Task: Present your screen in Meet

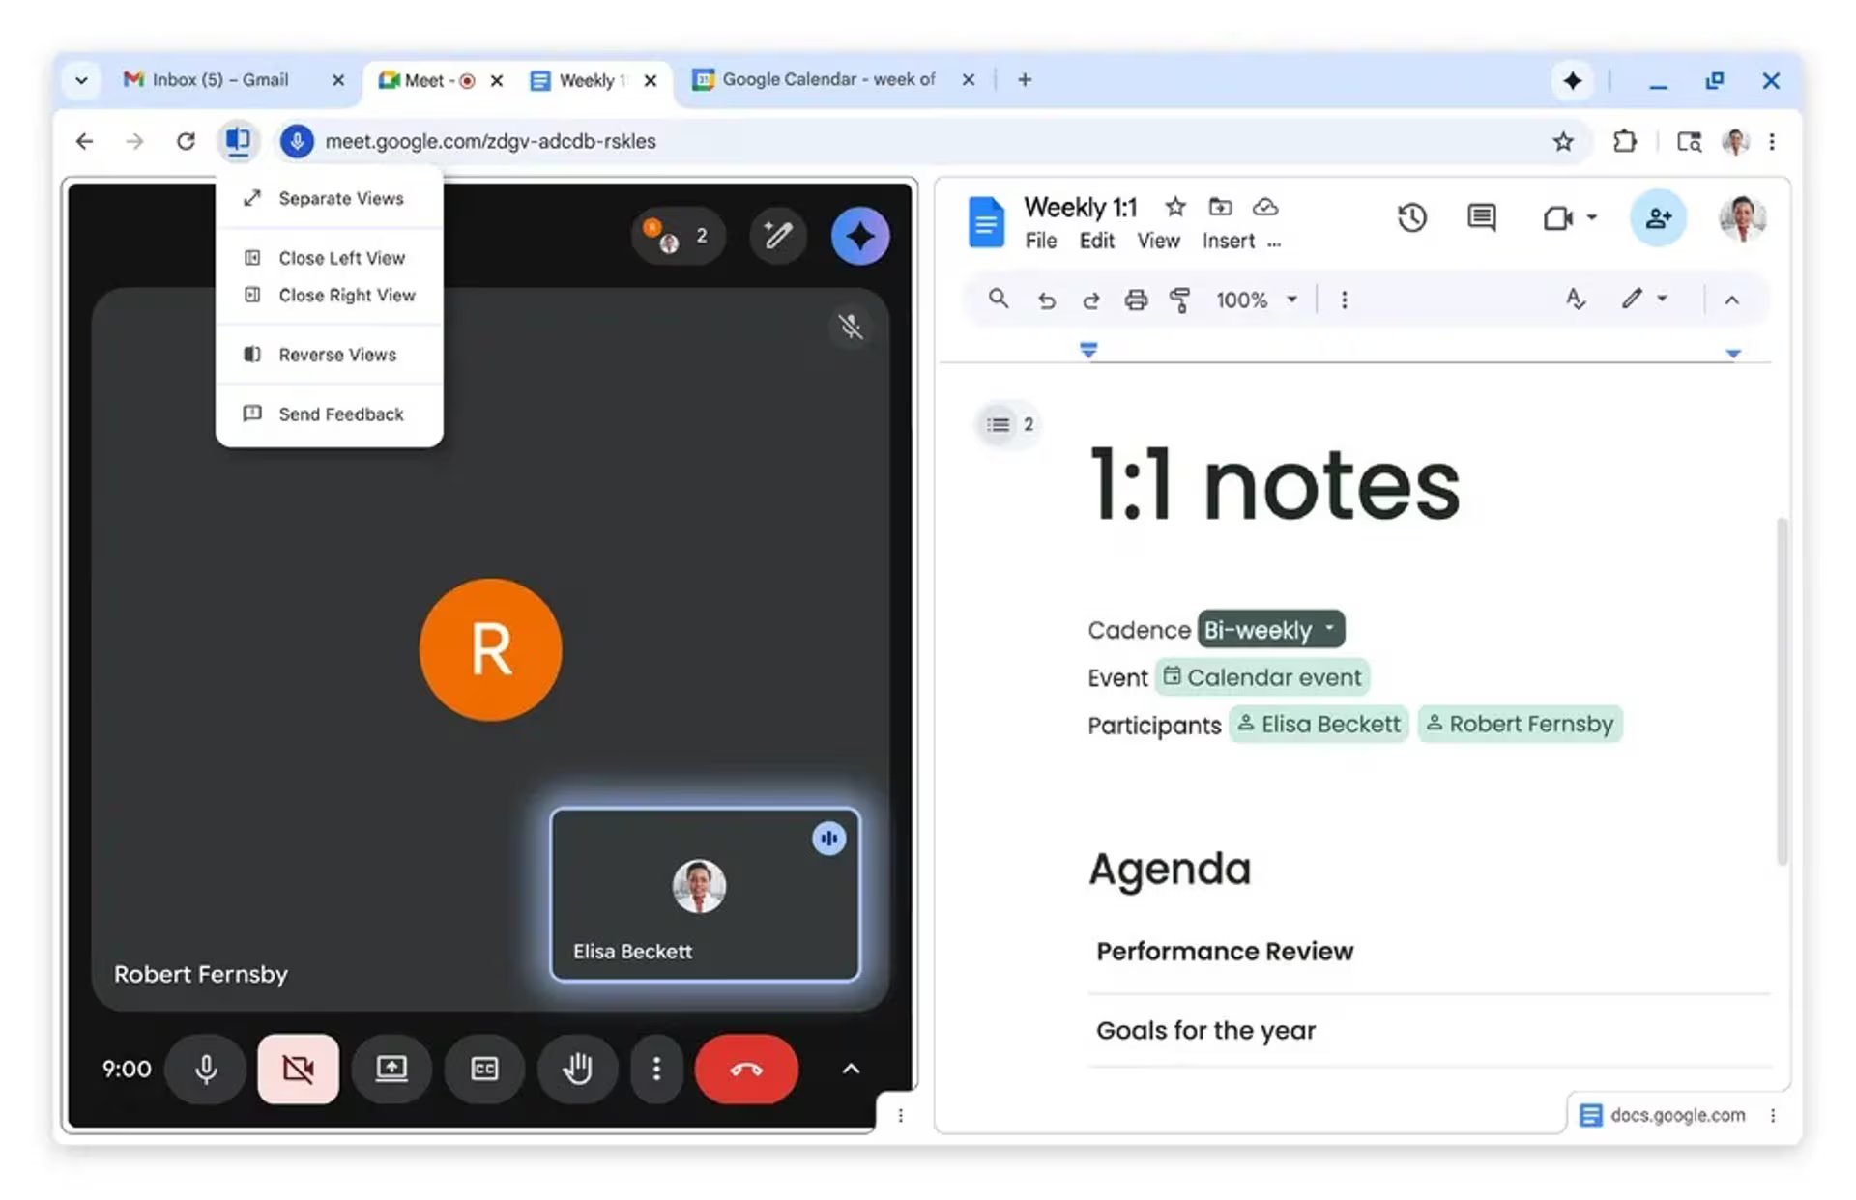Action: [x=391, y=1070]
